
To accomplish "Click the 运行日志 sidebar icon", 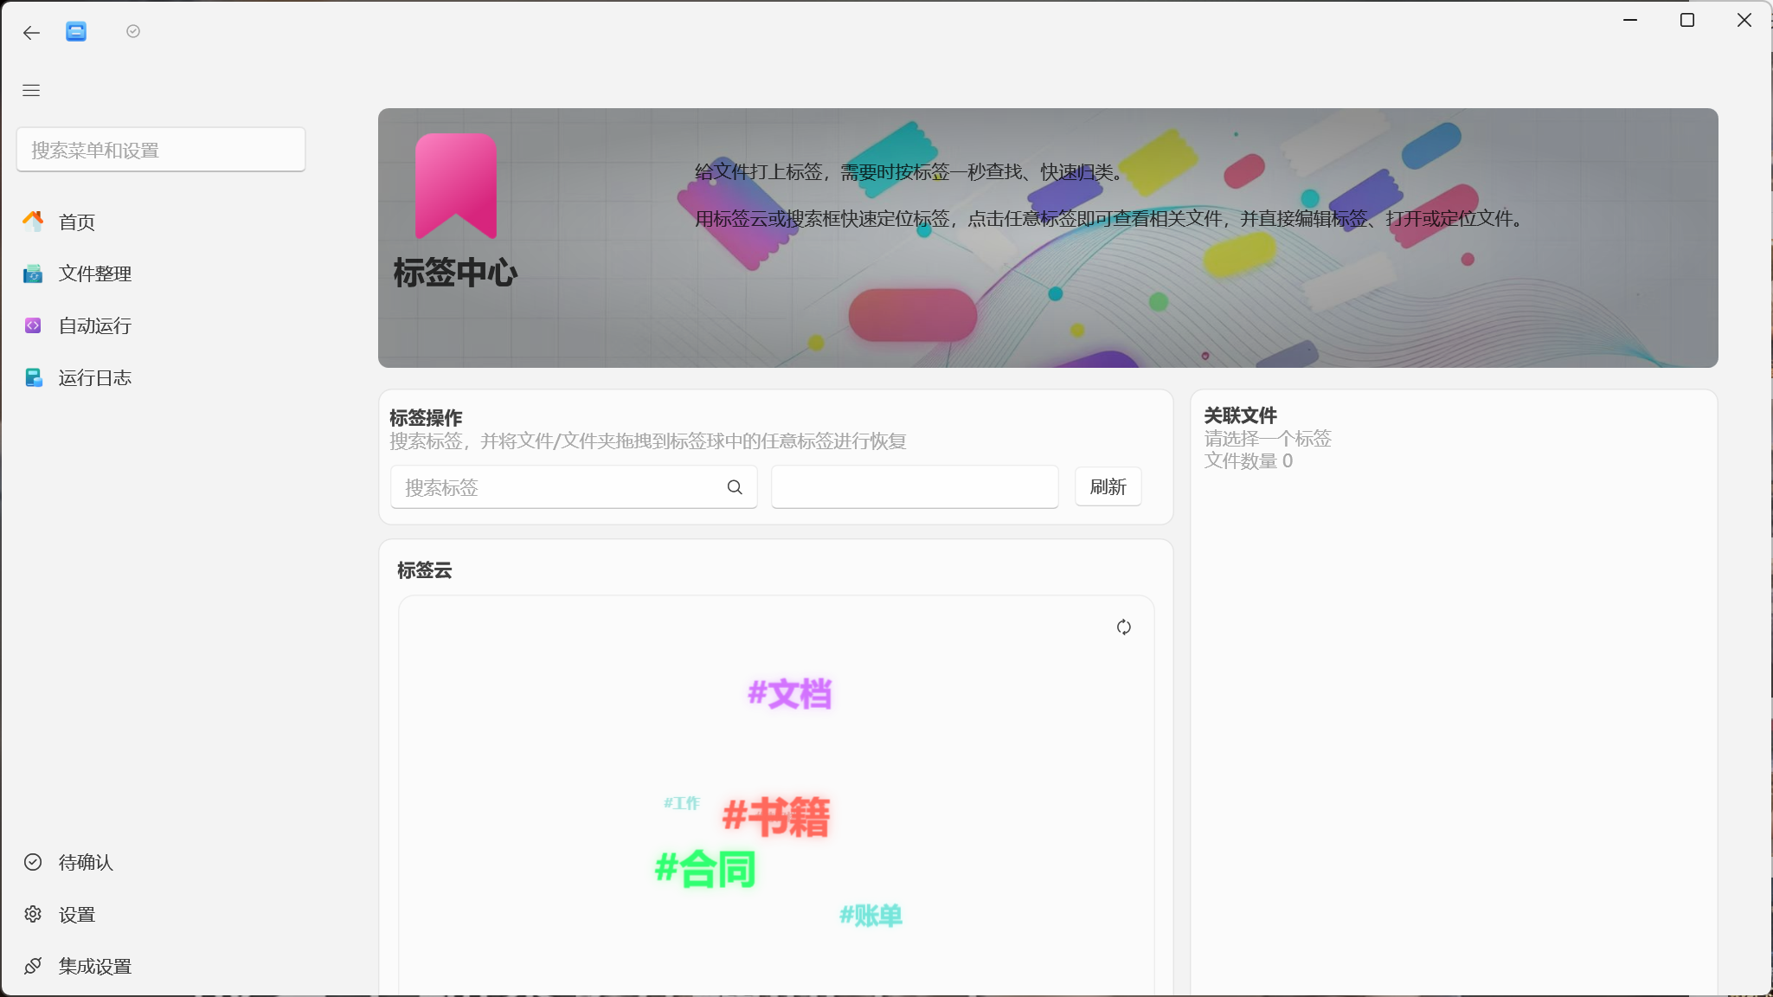I will 33,377.
